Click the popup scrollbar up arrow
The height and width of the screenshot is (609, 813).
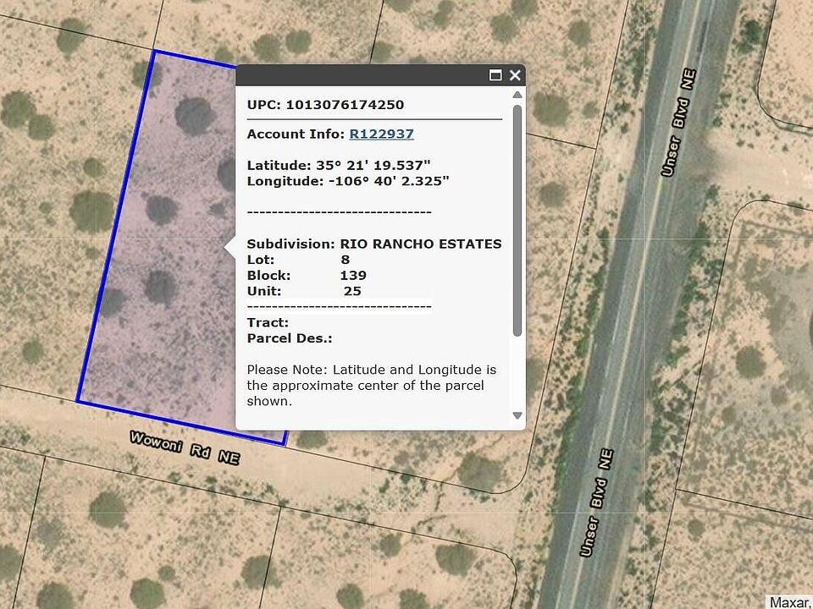(517, 95)
